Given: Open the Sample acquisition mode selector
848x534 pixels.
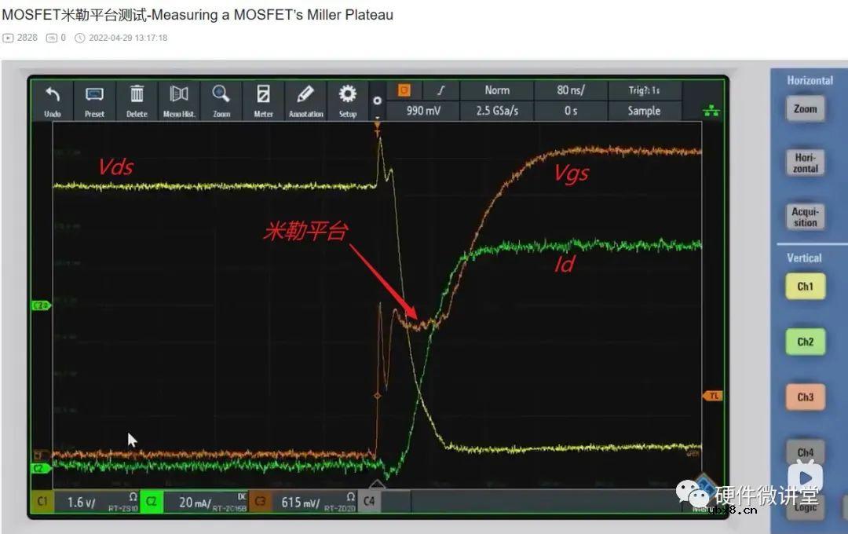Looking at the screenshot, I should click(645, 111).
